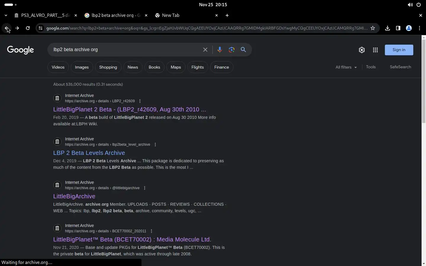Click archive.org lbp2beta_level_archive URL text
The height and width of the screenshot is (266, 426).
108,145
